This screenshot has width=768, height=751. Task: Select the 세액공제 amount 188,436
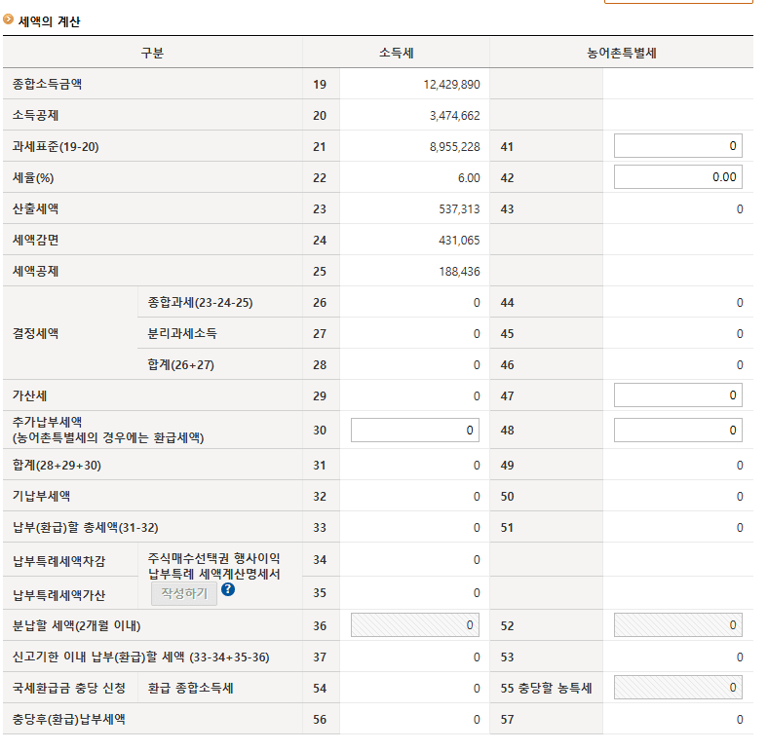click(459, 272)
